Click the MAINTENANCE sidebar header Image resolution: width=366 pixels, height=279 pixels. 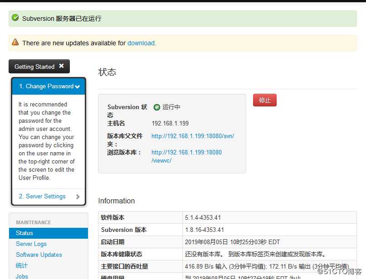coord(34,222)
